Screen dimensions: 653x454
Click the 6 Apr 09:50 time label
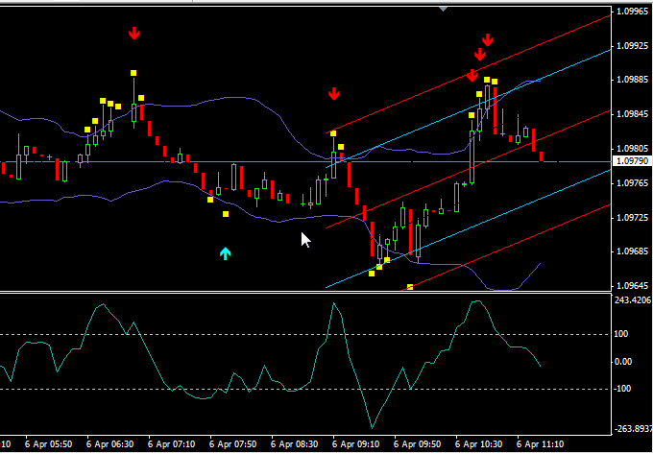click(x=417, y=443)
